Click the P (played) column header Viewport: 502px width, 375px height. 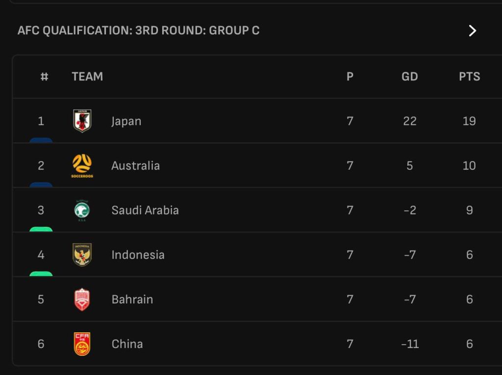click(350, 76)
